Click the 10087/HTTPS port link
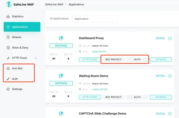The width and height of the screenshot is (179, 118). (x=100, y=89)
